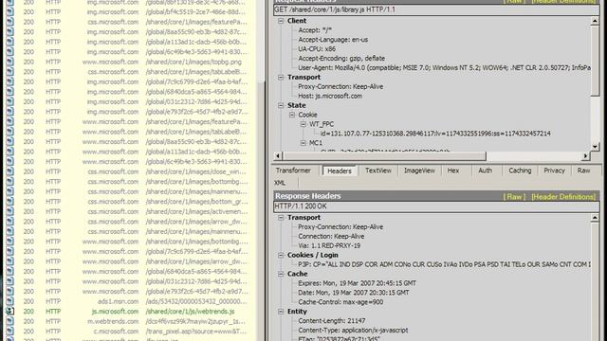Select the 'Host: js.microsoft.com' header line

(330, 96)
